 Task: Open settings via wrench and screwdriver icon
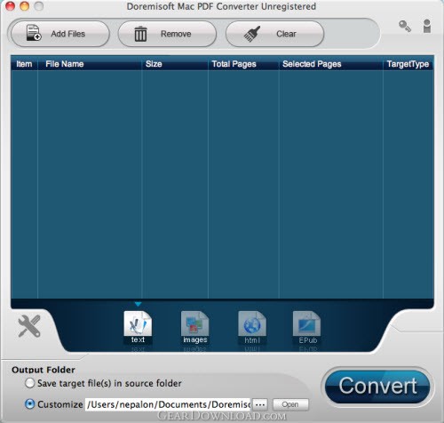(x=29, y=326)
